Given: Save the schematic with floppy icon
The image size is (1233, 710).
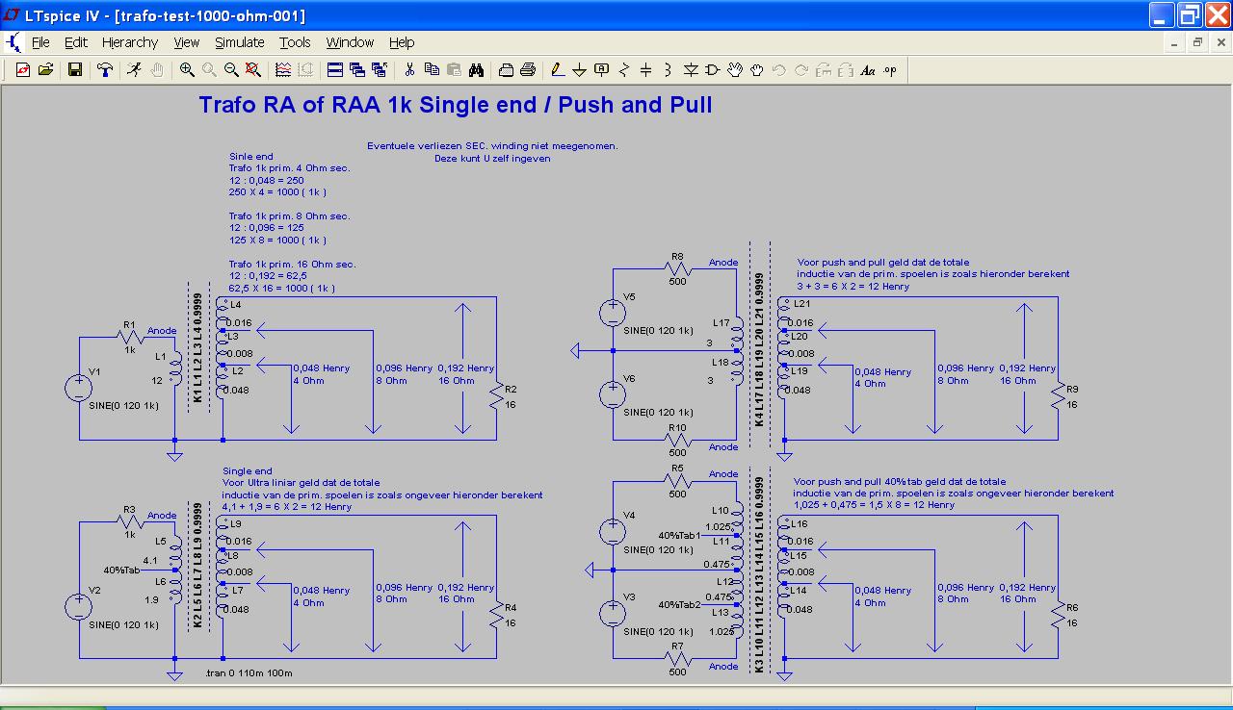Looking at the screenshot, I should click(x=74, y=69).
